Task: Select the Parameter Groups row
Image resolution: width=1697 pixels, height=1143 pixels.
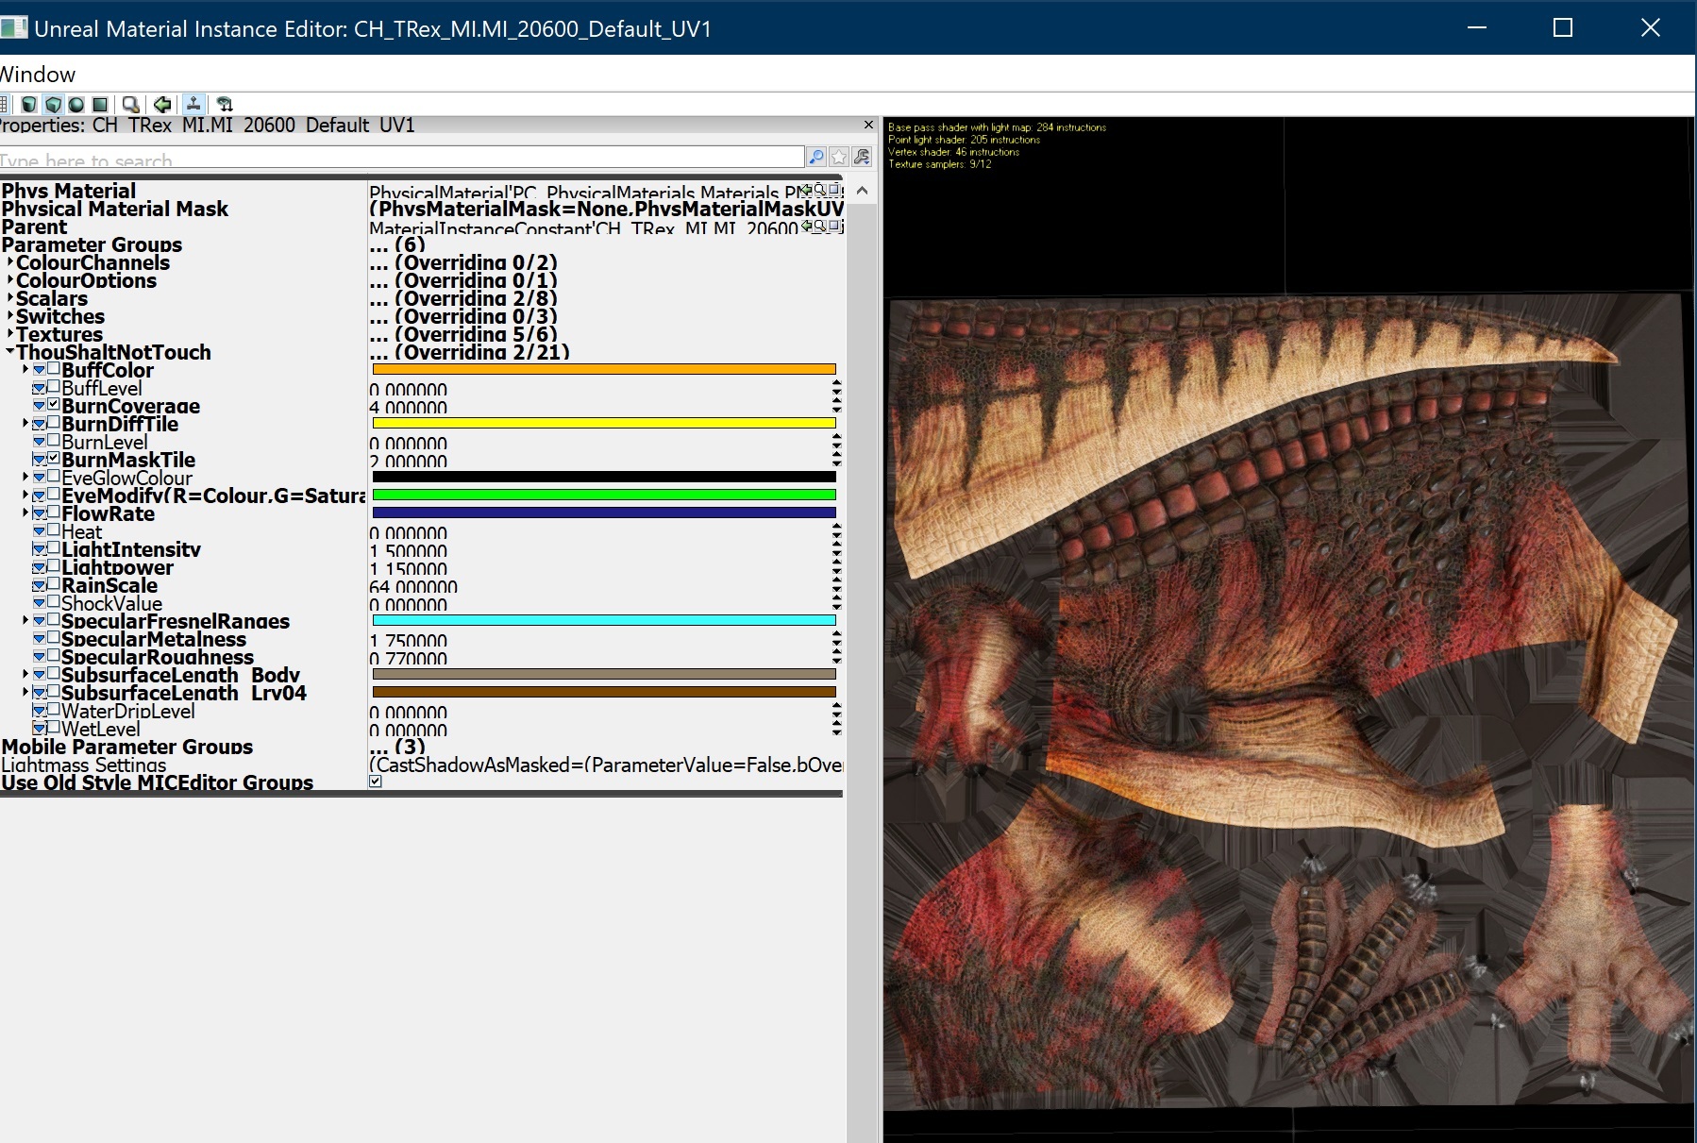Action: (x=422, y=244)
